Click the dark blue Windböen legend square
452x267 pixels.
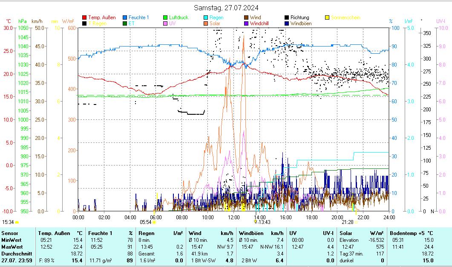(x=287, y=23)
